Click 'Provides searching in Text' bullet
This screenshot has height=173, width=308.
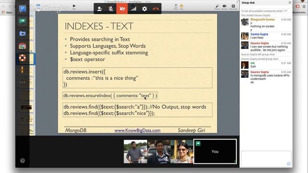100,39
